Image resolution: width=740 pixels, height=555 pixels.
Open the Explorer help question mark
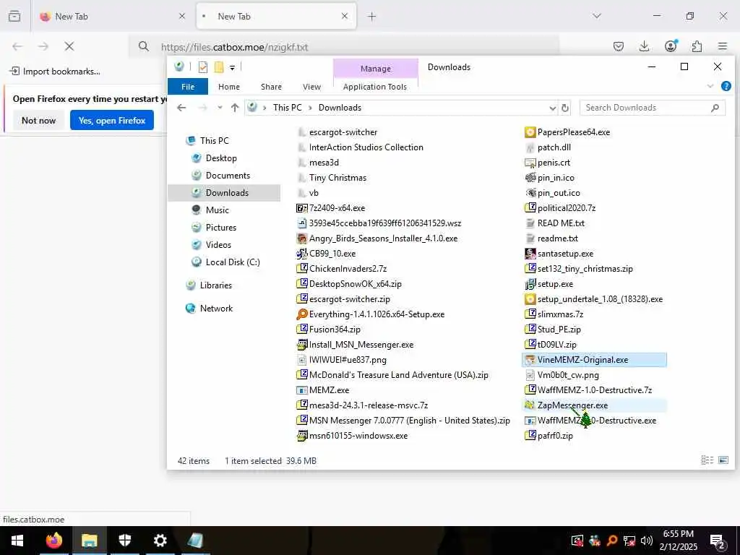(726, 86)
